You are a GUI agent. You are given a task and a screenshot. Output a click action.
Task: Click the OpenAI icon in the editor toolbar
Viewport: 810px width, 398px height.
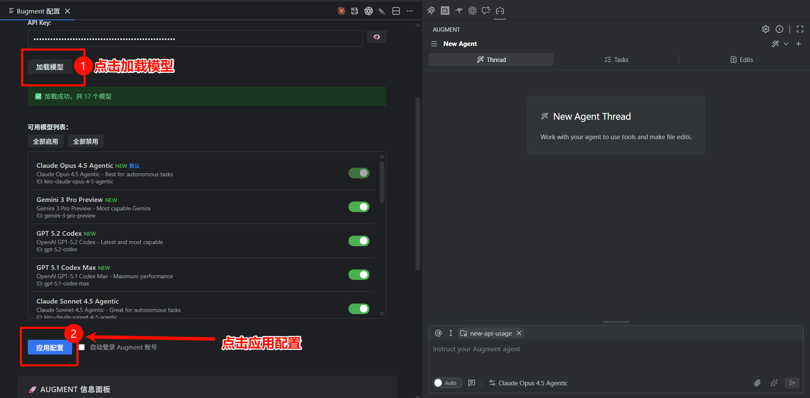(369, 11)
